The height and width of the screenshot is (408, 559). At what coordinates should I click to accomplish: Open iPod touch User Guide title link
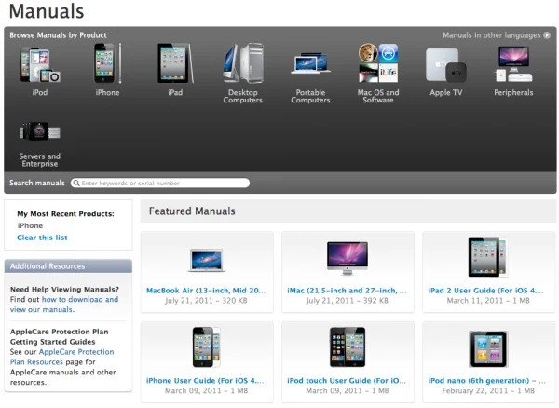click(x=347, y=381)
